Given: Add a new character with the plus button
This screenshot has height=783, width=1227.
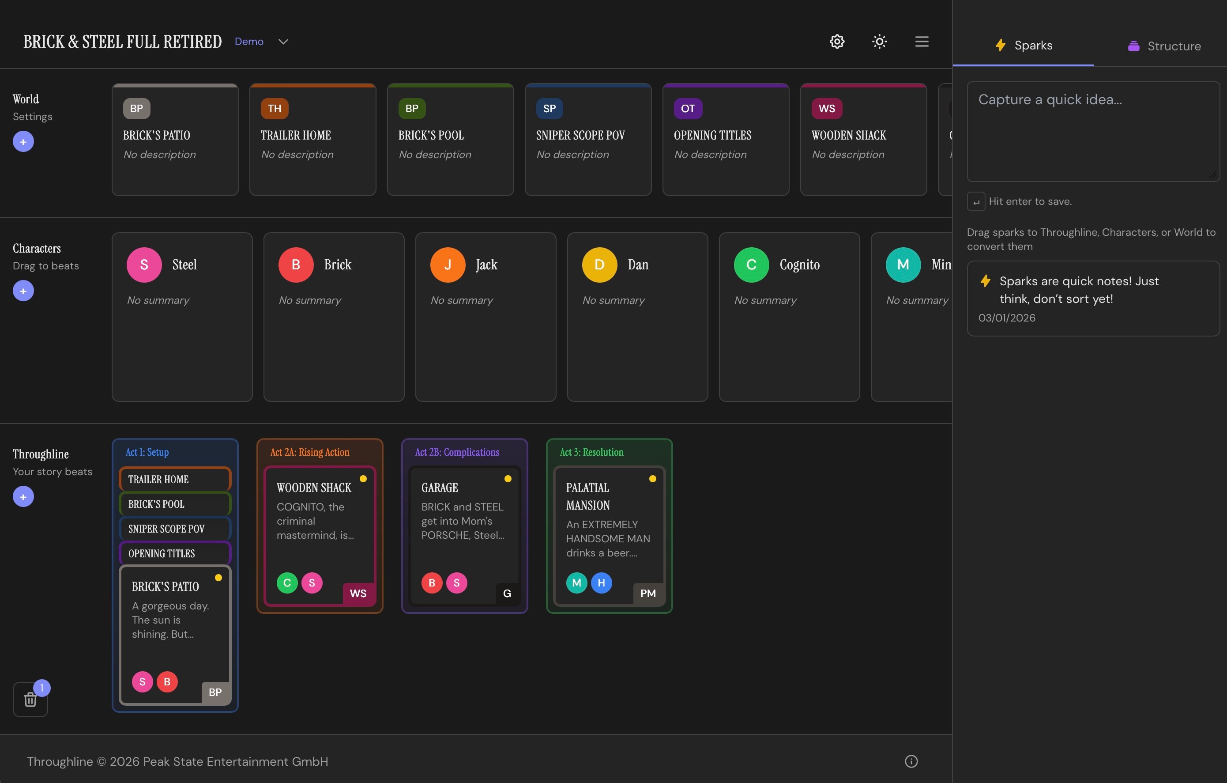Looking at the screenshot, I should coord(23,291).
